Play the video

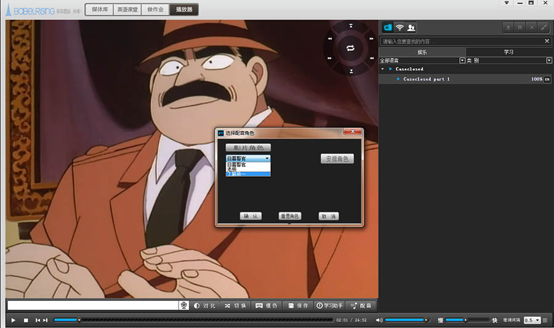[x=14, y=320]
